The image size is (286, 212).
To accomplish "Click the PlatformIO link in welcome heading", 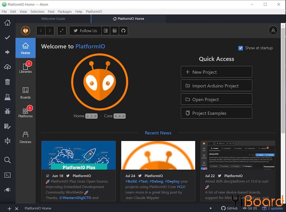I will 90,46.
